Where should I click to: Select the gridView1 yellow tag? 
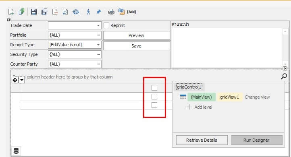230,97
